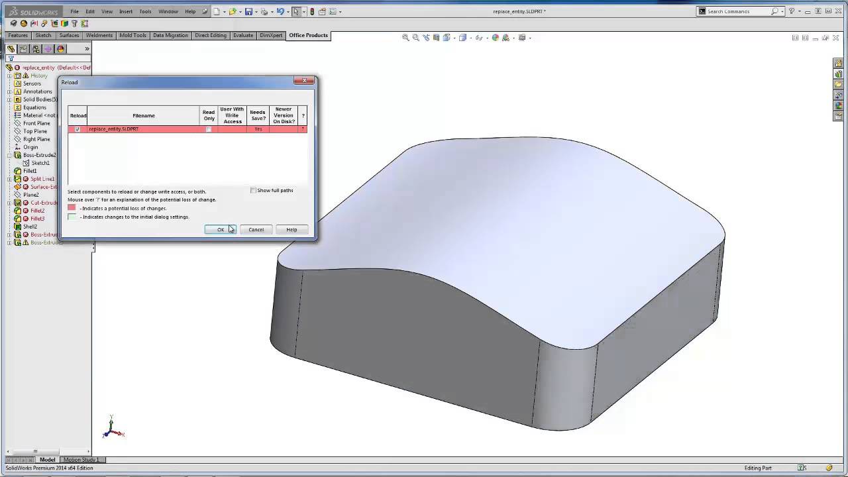Toggle Read Only checkbox for replace_entity.SLDPRT
Viewport: 848px width, 477px height.
pos(209,129)
